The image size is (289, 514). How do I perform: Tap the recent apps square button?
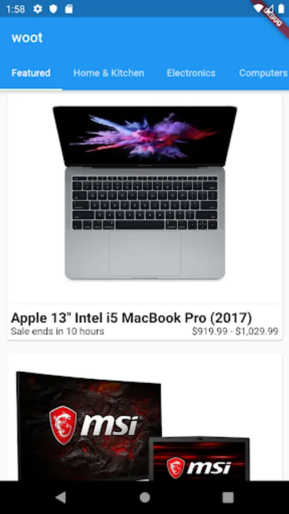228,497
